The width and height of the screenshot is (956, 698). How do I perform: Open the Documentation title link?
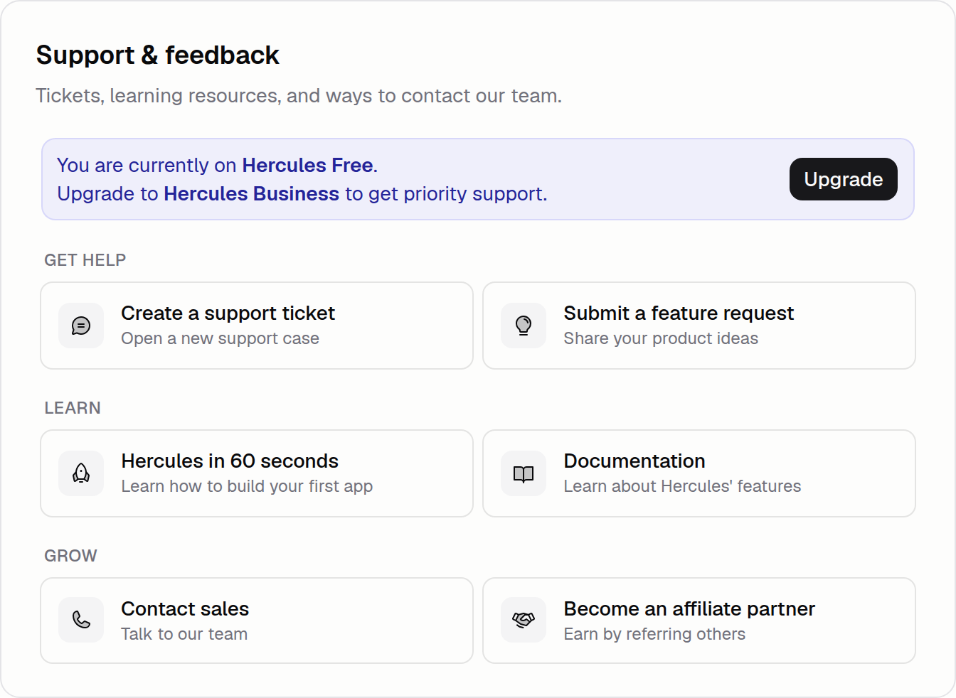[634, 461]
